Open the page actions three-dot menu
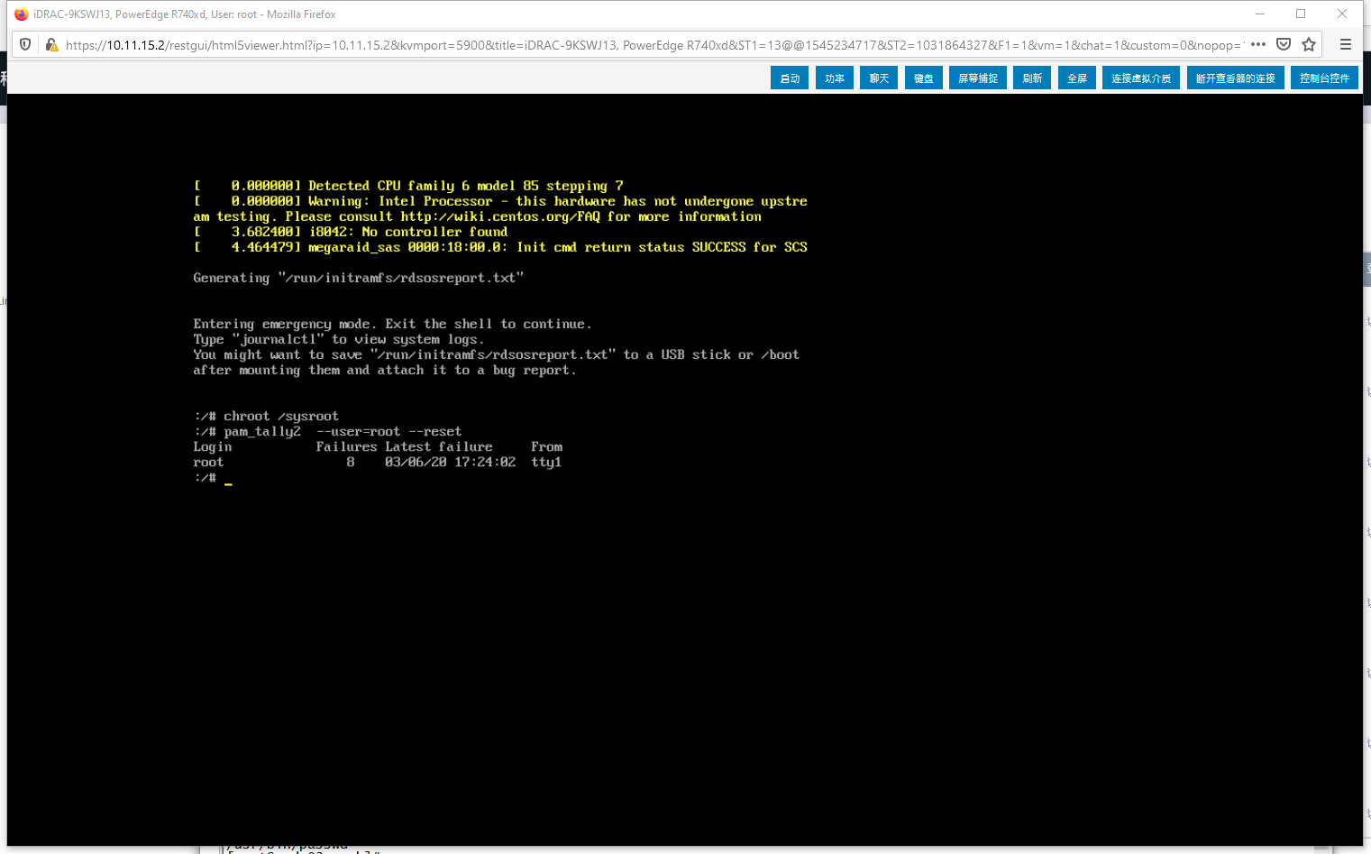The image size is (1371, 854). click(x=1258, y=43)
